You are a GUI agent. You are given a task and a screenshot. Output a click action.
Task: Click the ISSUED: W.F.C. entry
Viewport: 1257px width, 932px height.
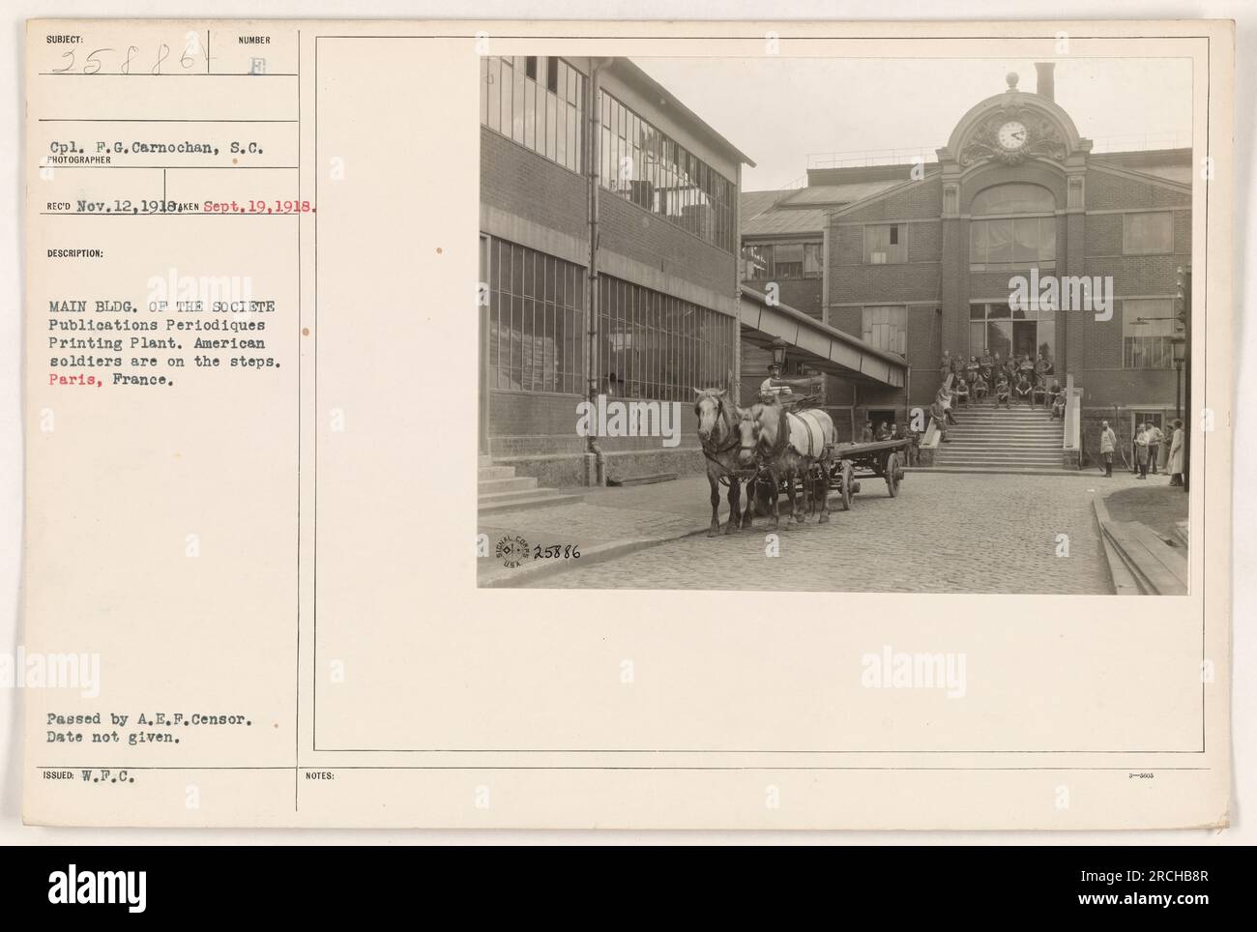pos(86,775)
